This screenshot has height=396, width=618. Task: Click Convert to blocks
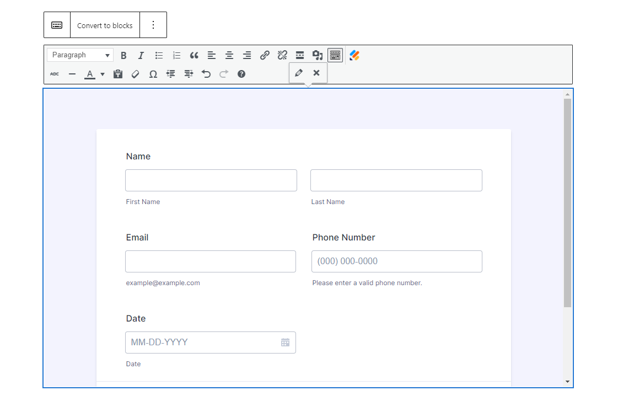point(105,25)
